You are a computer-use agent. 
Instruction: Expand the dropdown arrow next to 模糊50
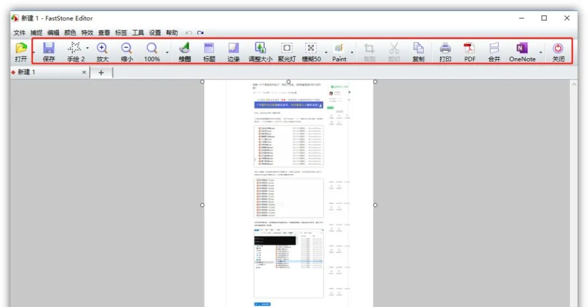(326, 52)
